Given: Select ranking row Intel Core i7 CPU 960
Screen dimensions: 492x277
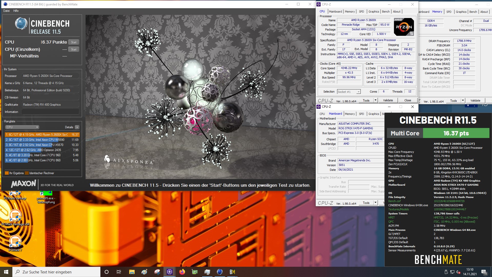Looking at the screenshot, I should pyautogui.click(x=42, y=155).
